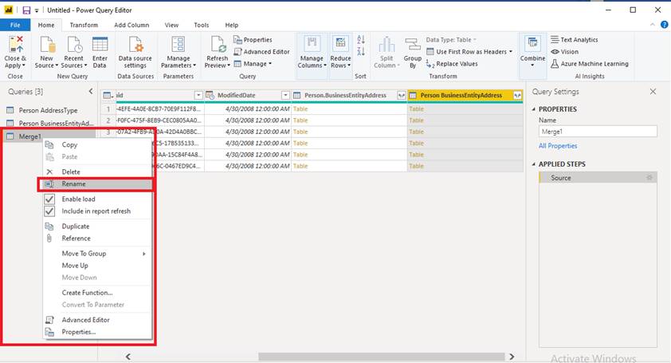
Task: Launch Text Analytics AI insight
Action: point(575,39)
